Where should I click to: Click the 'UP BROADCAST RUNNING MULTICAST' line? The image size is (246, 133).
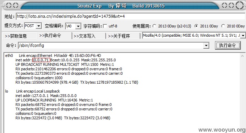coord(65,64)
